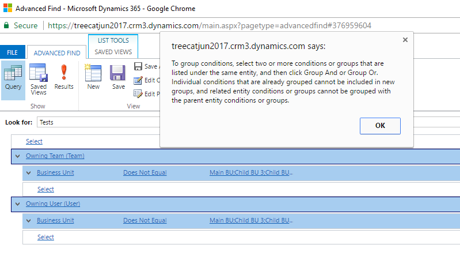Open Saved Views from the ribbon

pos(39,80)
